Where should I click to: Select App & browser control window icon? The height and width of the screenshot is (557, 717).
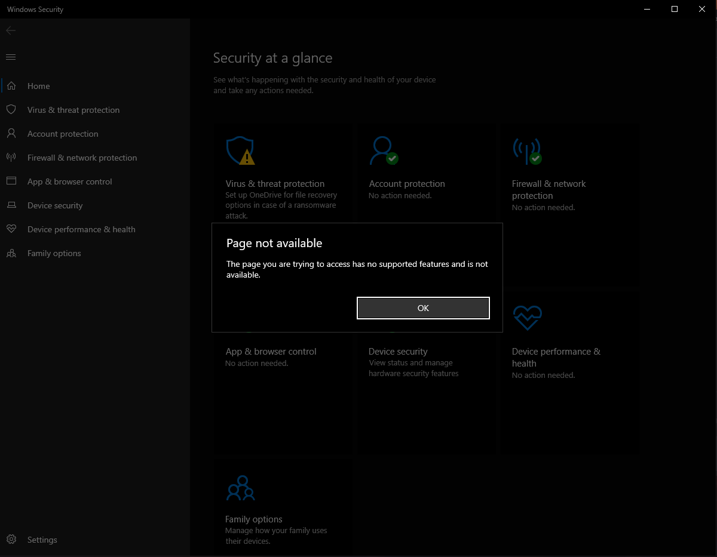pos(11,181)
